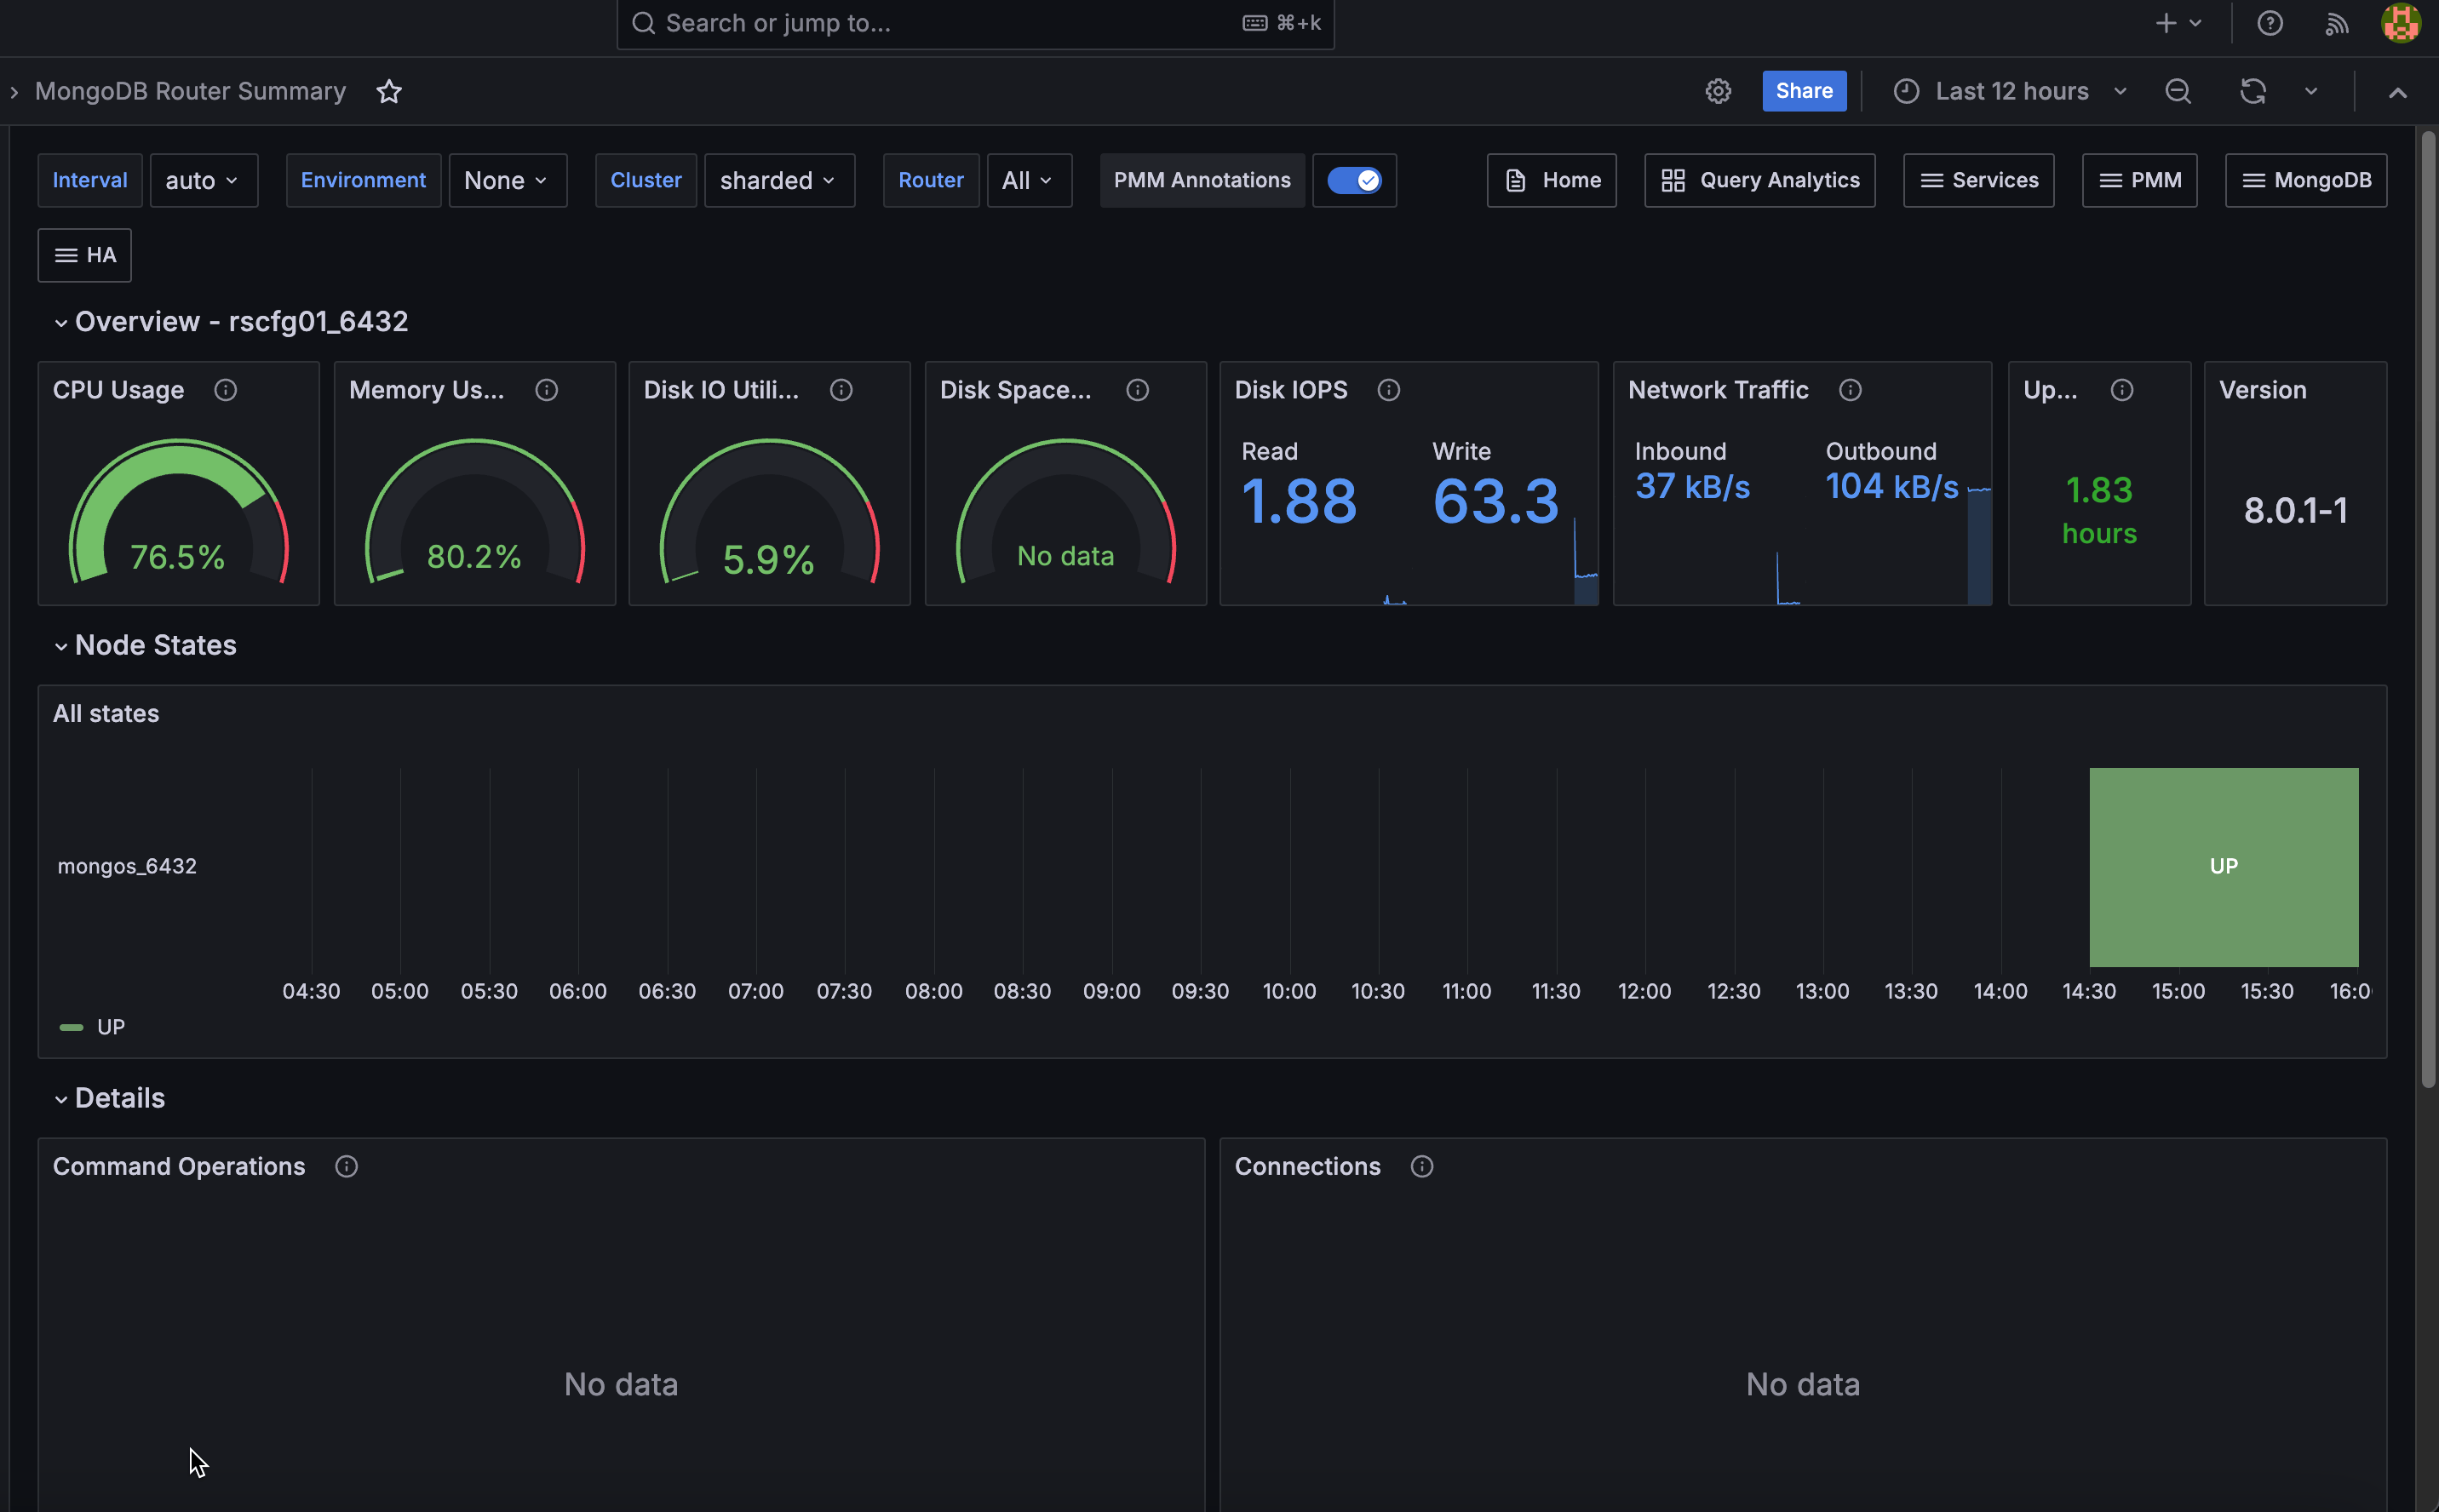Open the auto interval dropdown

(x=203, y=180)
